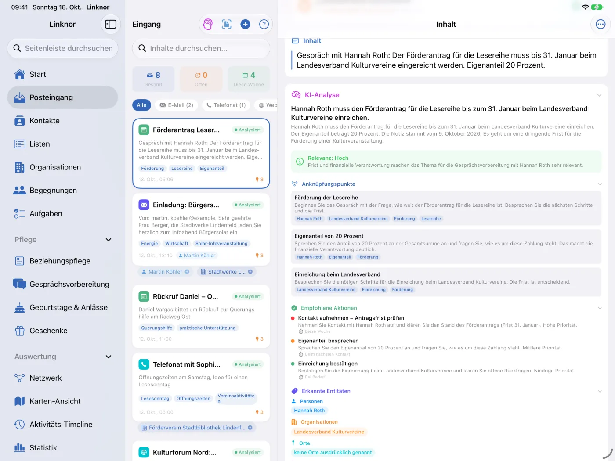
Task: Select the Offen 0 stat card
Action: (201, 79)
